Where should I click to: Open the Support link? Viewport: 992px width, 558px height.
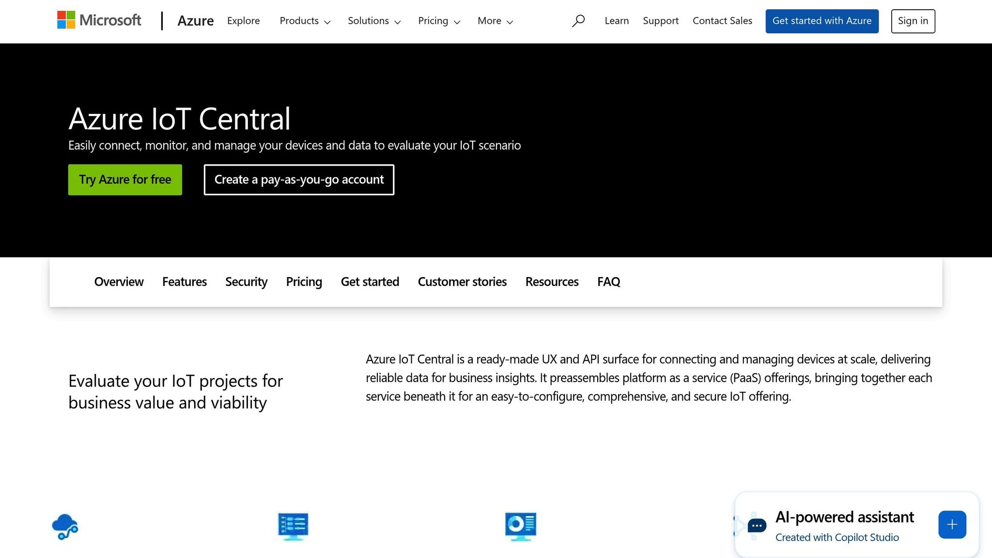(661, 21)
